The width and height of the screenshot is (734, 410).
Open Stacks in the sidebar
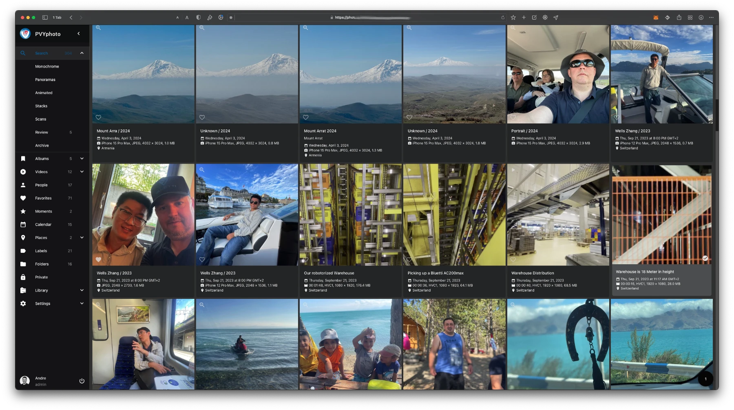click(41, 106)
